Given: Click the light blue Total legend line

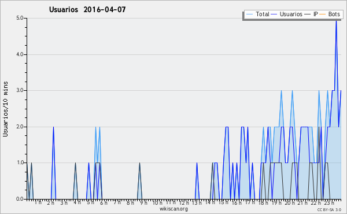Looking at the screenshot, I should click(x=250, y=14).
